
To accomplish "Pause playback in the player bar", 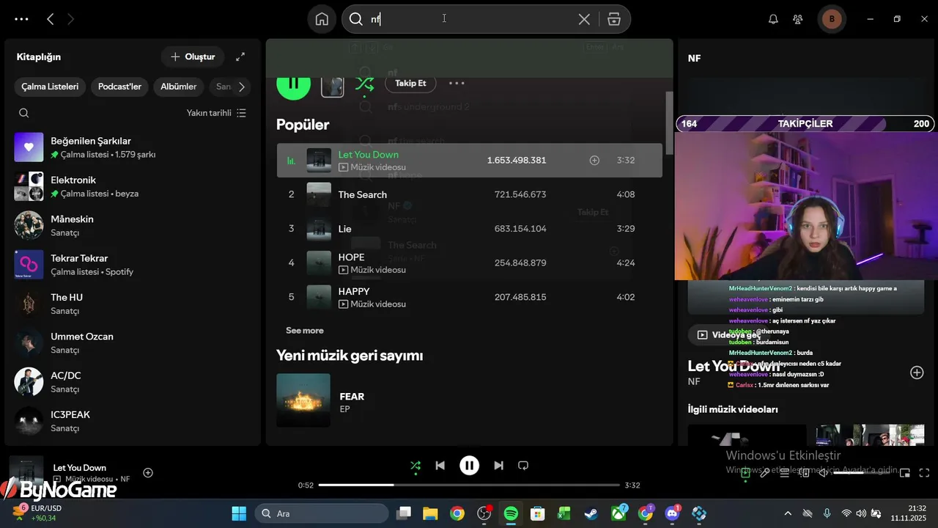I will [x=469, y=465].
